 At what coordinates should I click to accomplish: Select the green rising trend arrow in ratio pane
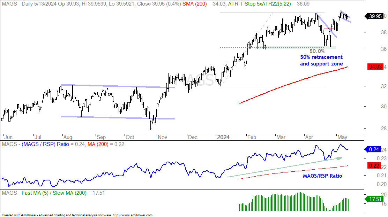coord(285,167)
